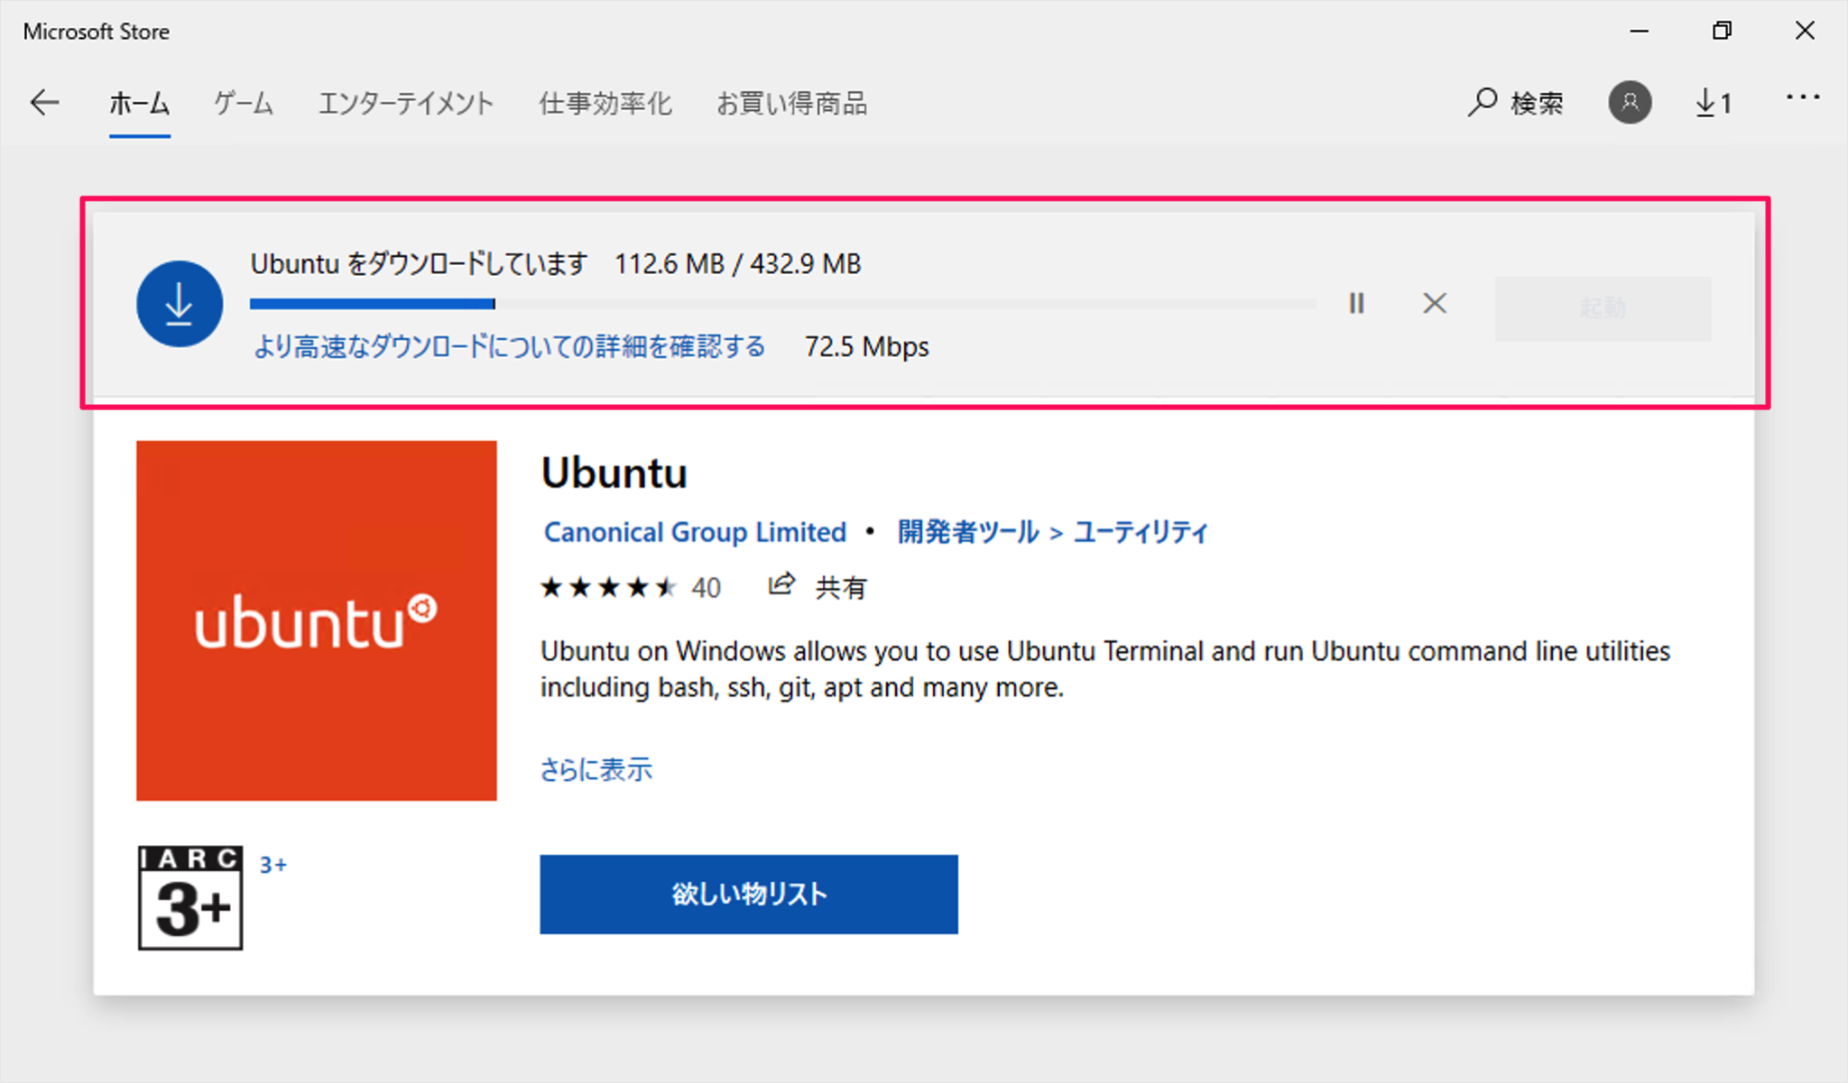Pause the Ubuntu download
Image resolution: width=1848 pixels, height=1083 pixels.
1356,303
